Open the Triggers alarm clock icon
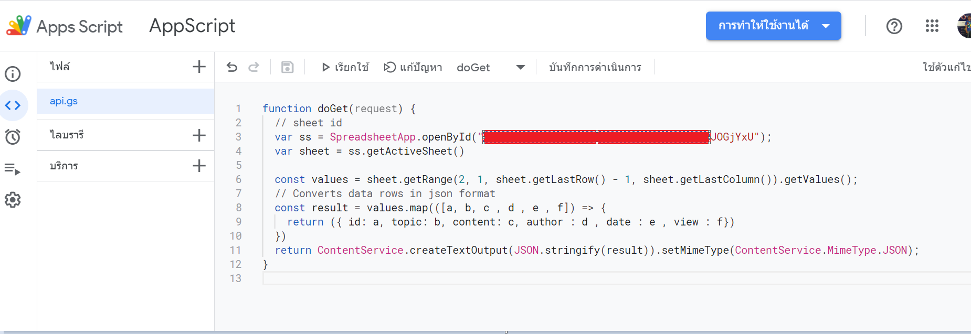 click(x=13, y=137)
